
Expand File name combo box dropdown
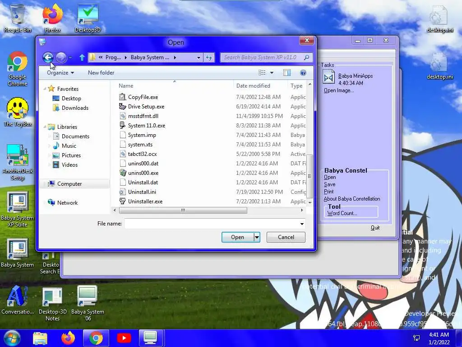[302, 224]
